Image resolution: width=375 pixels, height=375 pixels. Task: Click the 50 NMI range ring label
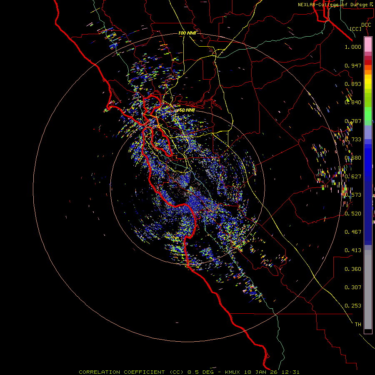[187, 110]
